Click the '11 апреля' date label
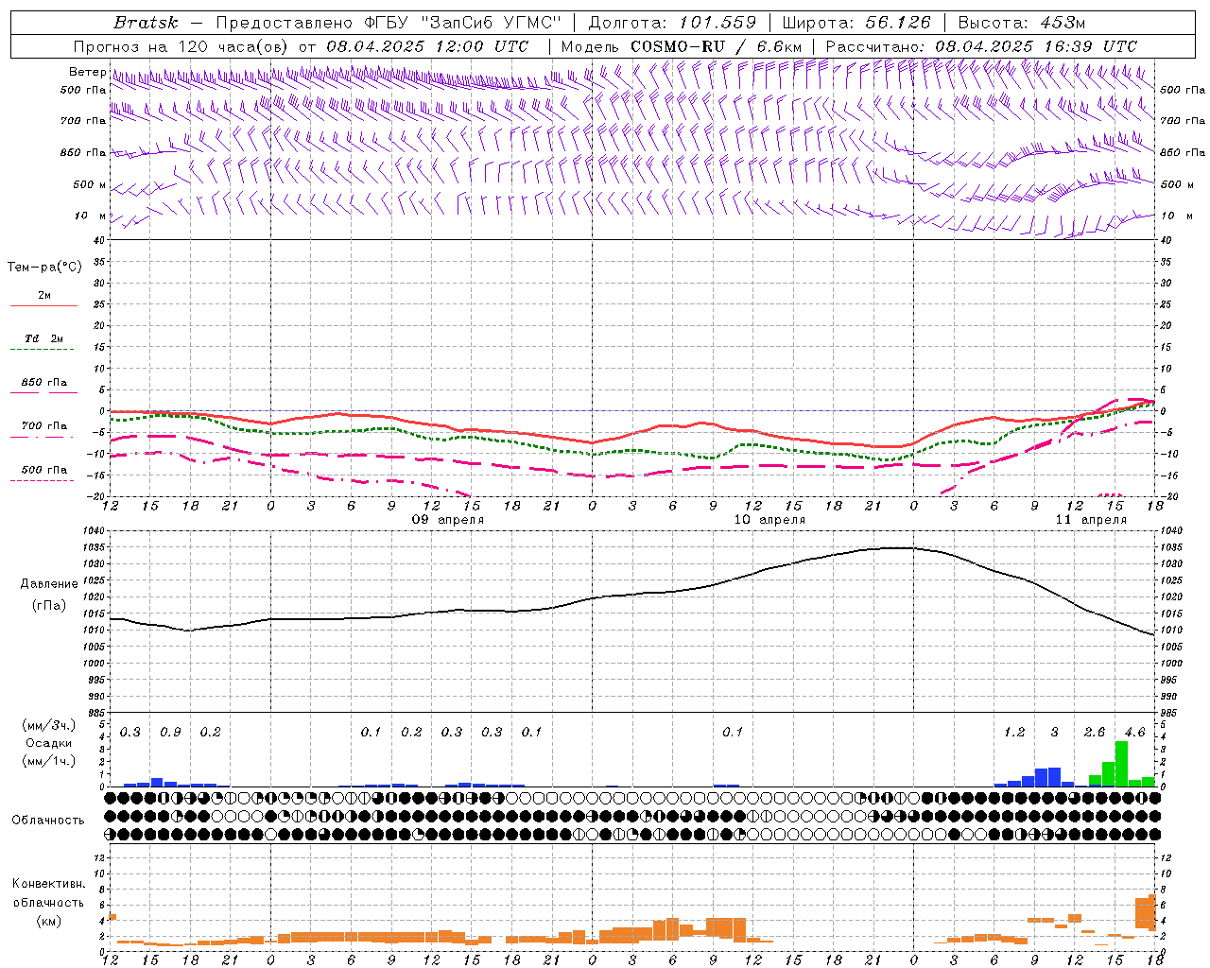Image resolution: width=1210 pixels, height=968 pixels. pos(1091,520)
